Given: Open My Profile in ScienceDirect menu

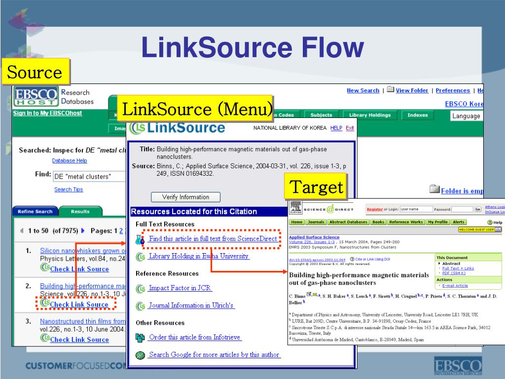Looking at the screenshot, I should 438,222.
